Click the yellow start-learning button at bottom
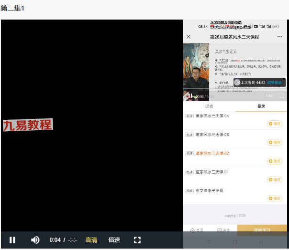 262,230
